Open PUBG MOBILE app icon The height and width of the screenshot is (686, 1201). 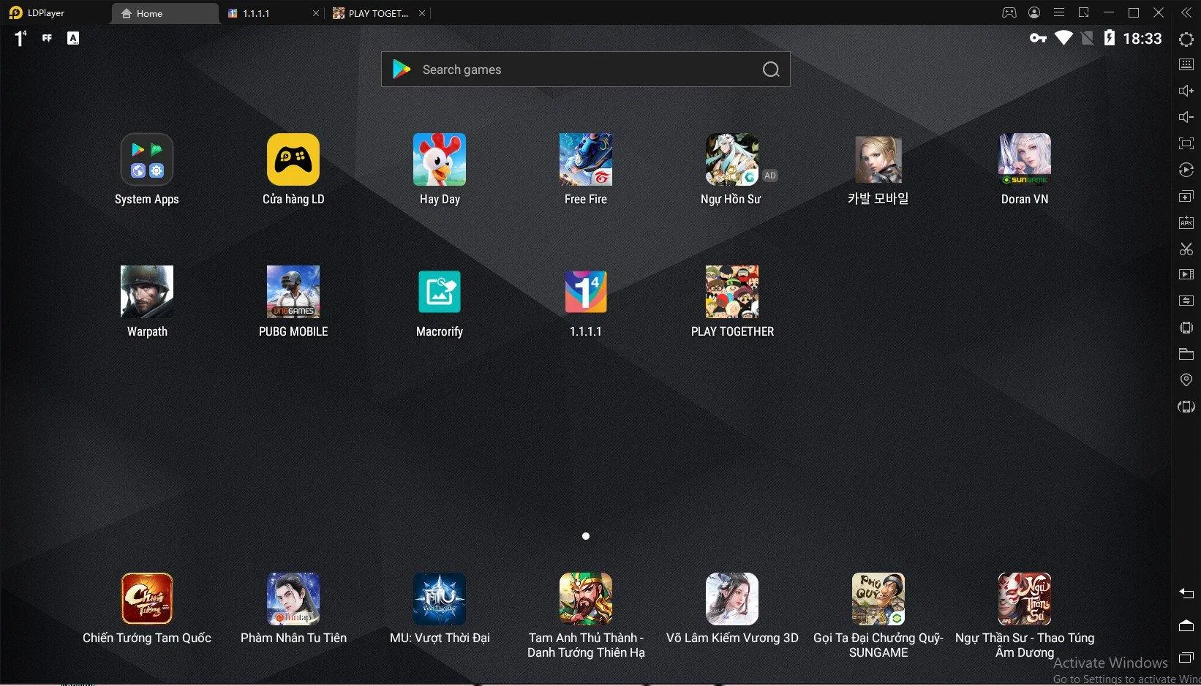point(293,293)
